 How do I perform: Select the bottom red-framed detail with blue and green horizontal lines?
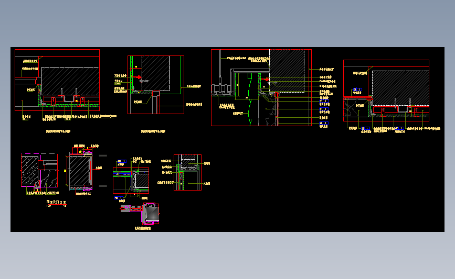tap(131, 180)
